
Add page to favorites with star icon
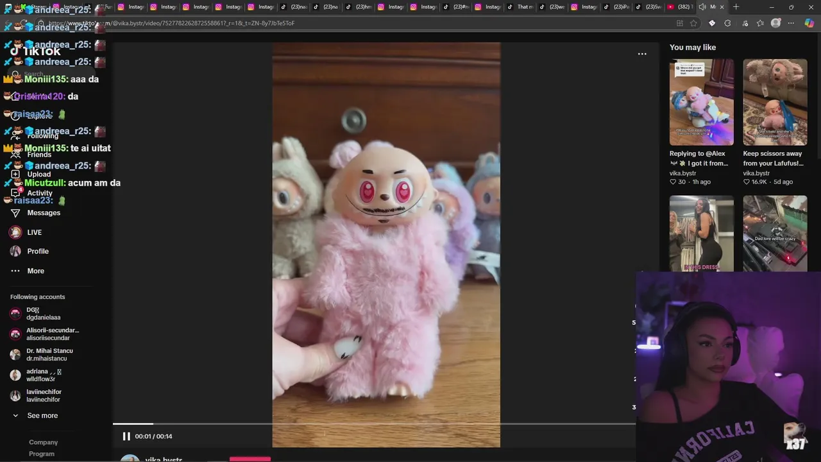tap(693, 23)
